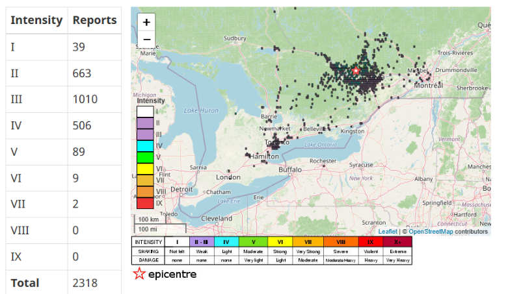Click the Intensity column header

point(36,20)
